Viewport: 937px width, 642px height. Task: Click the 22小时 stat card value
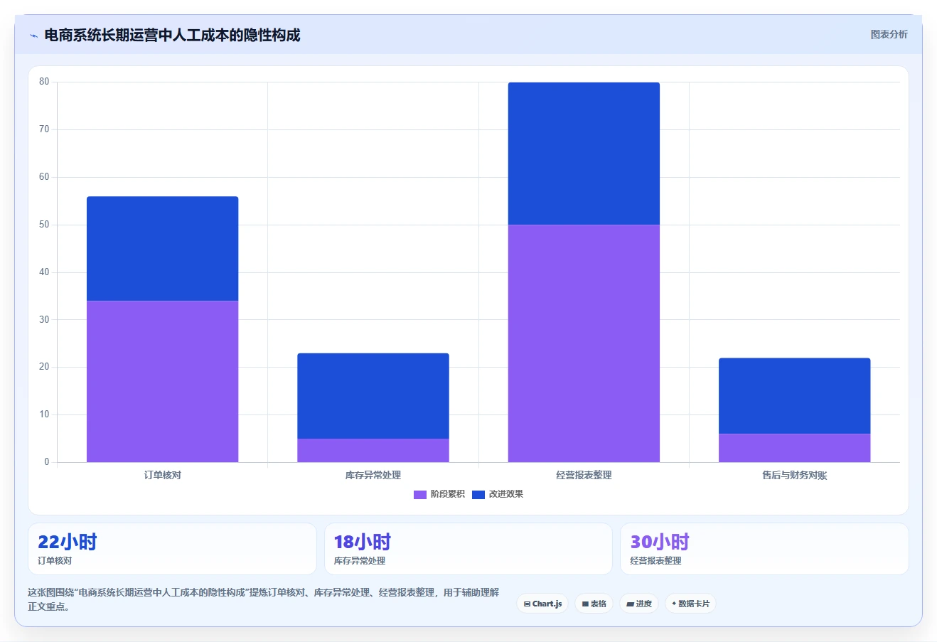(x=67, y=542)
